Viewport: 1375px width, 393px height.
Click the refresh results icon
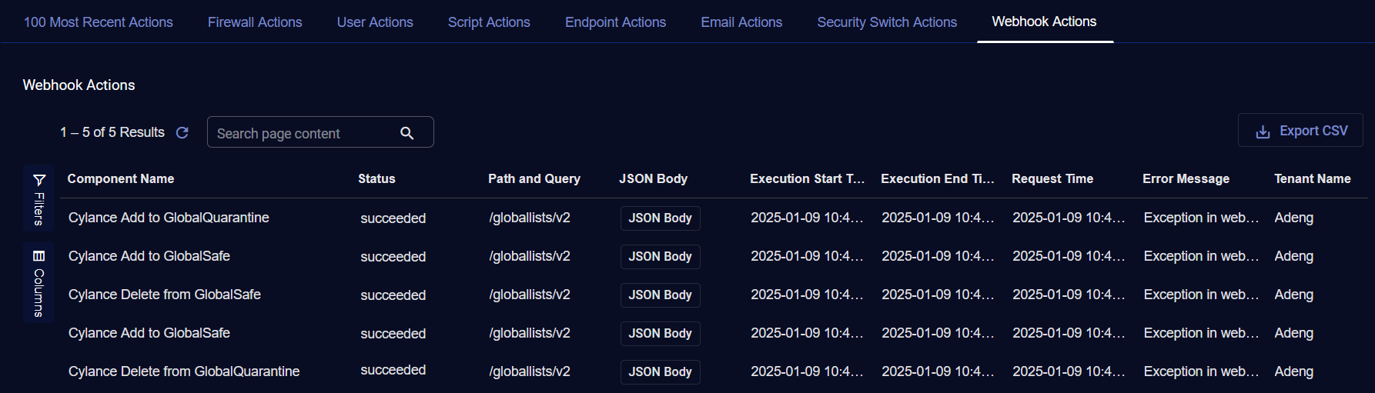click(182, 132)
